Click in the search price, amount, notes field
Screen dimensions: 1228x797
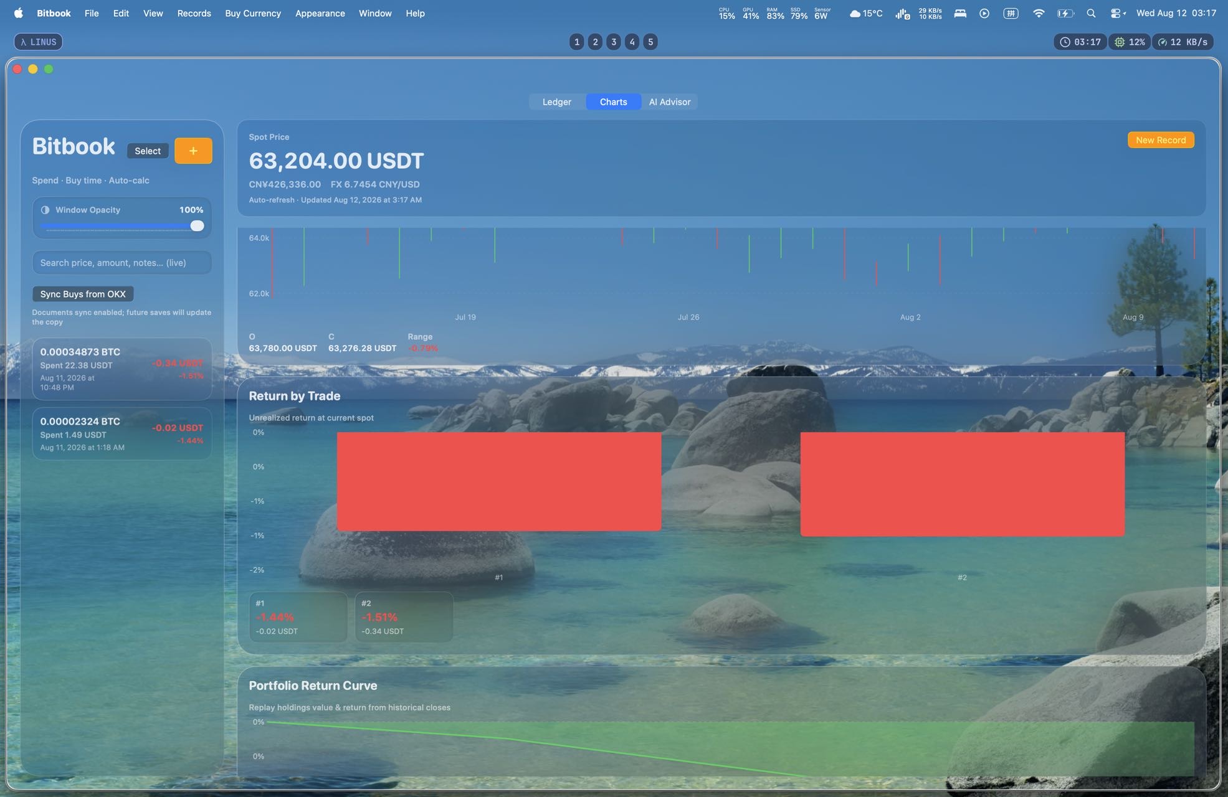click(122, 263)
